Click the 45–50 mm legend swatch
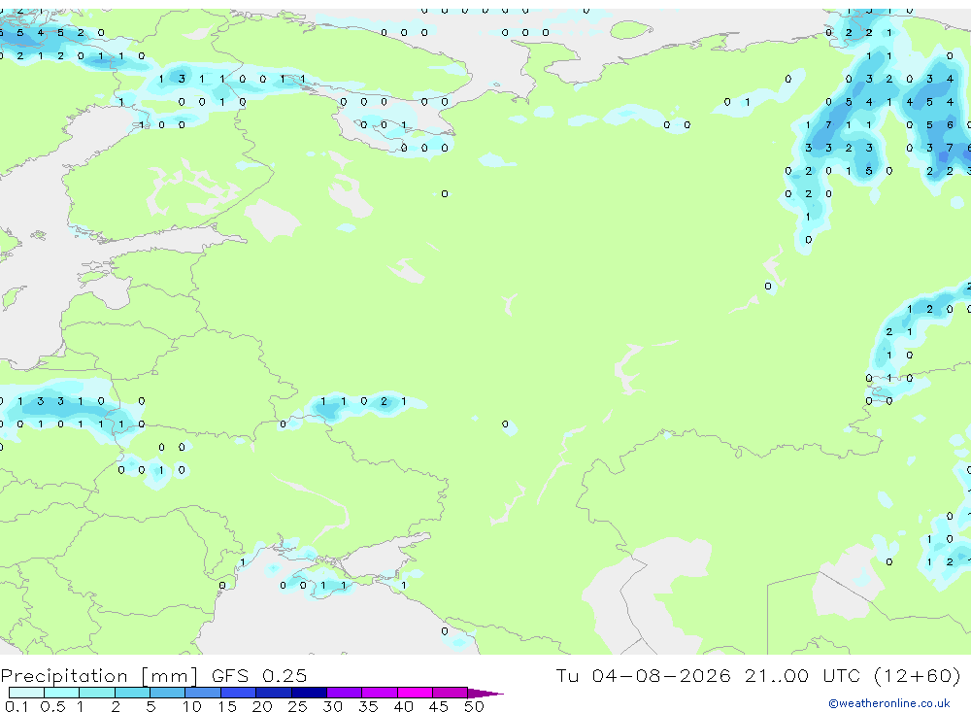Image resolution: width=971 pixels, height=712 pixels. (x=451, y=693)
